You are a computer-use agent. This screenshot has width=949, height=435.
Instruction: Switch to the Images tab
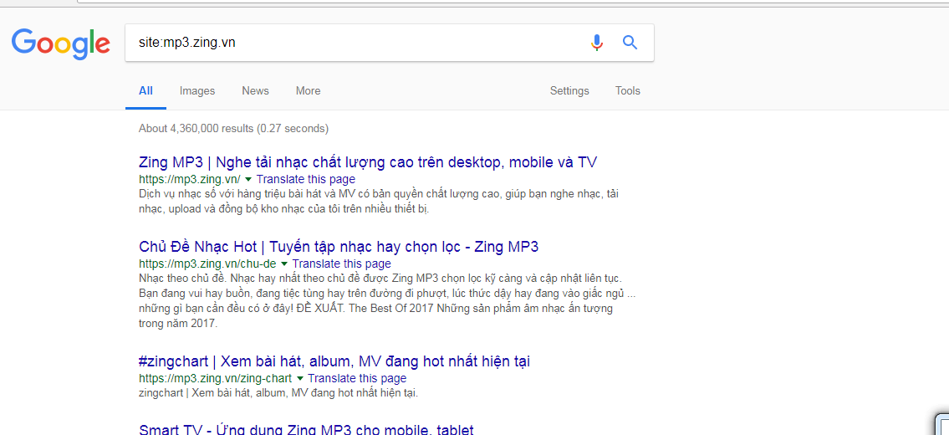pos(197,91)
